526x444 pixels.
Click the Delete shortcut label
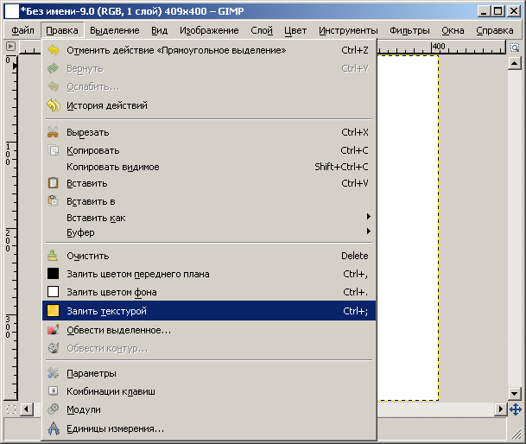tap(355, 256)
